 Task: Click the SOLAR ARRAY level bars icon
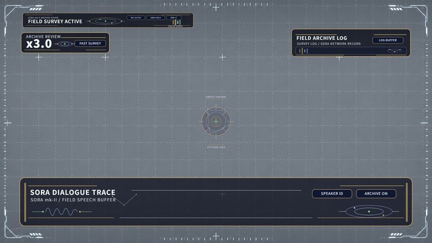(177, 22)
